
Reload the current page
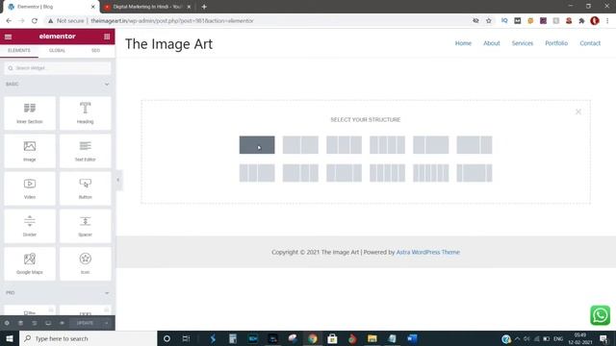(35, 21)
